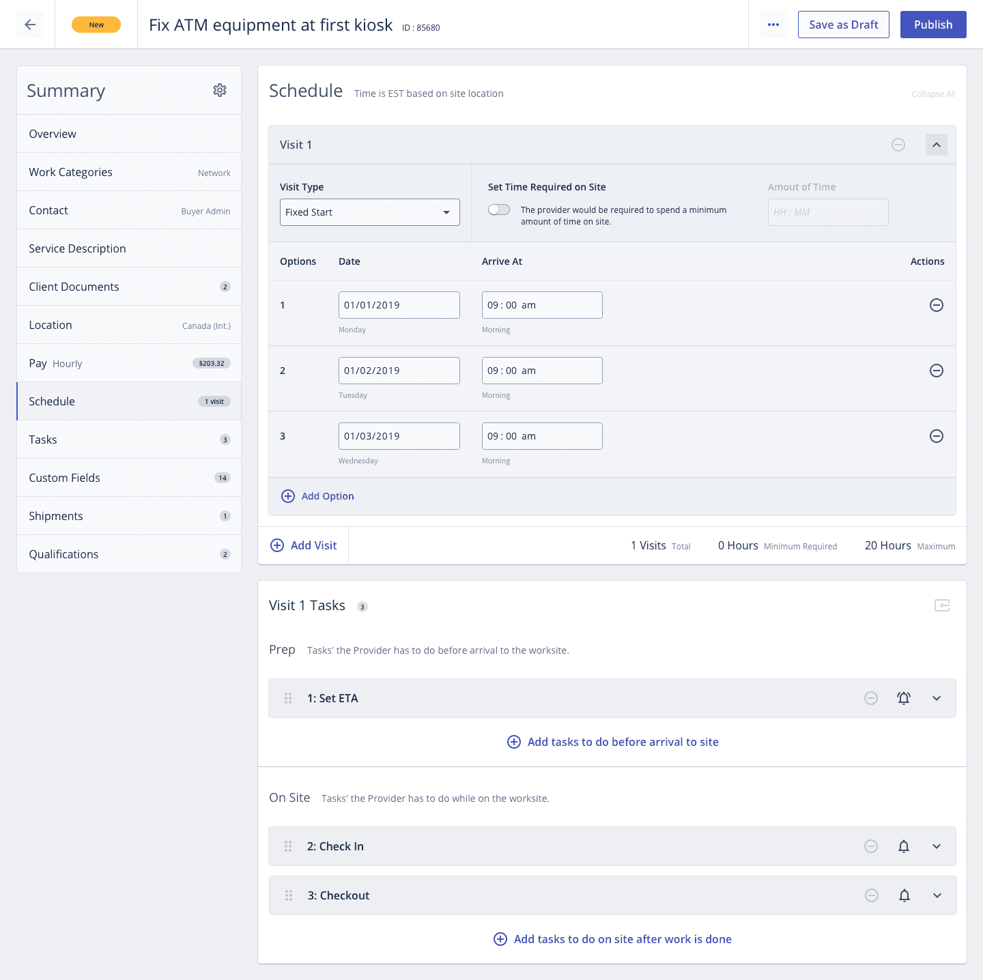Click the Check In notification bell

[904, 846]
